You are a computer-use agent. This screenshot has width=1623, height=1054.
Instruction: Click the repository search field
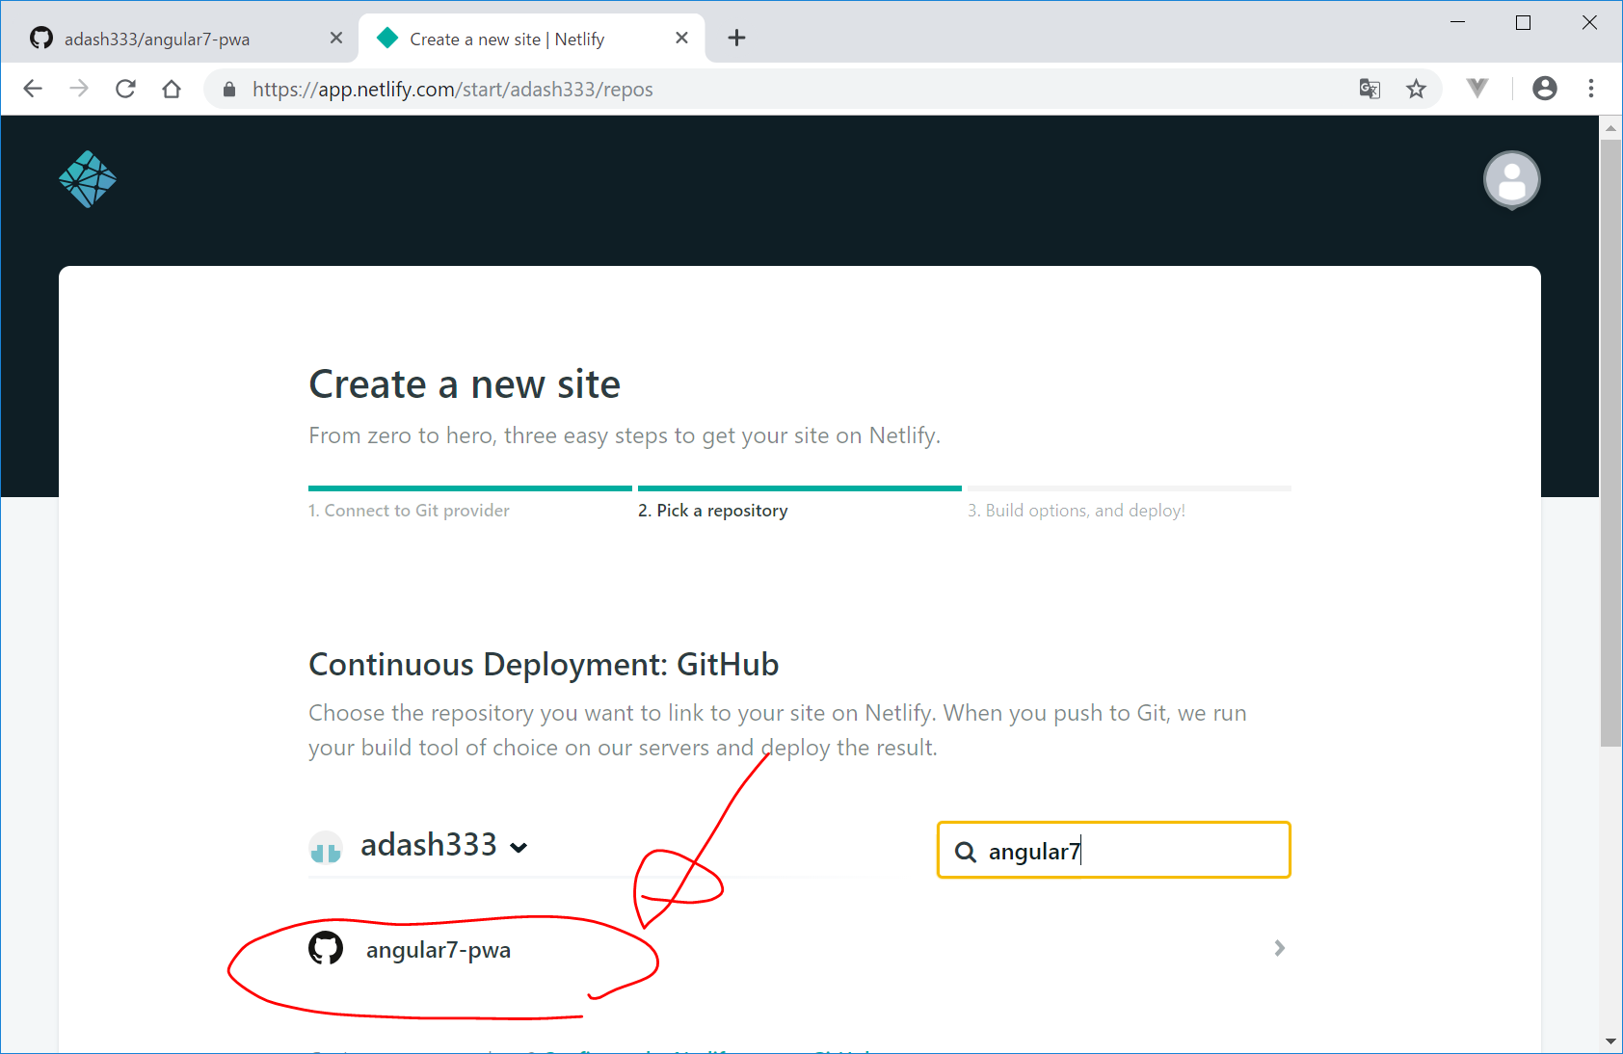tap(1128, 851)
